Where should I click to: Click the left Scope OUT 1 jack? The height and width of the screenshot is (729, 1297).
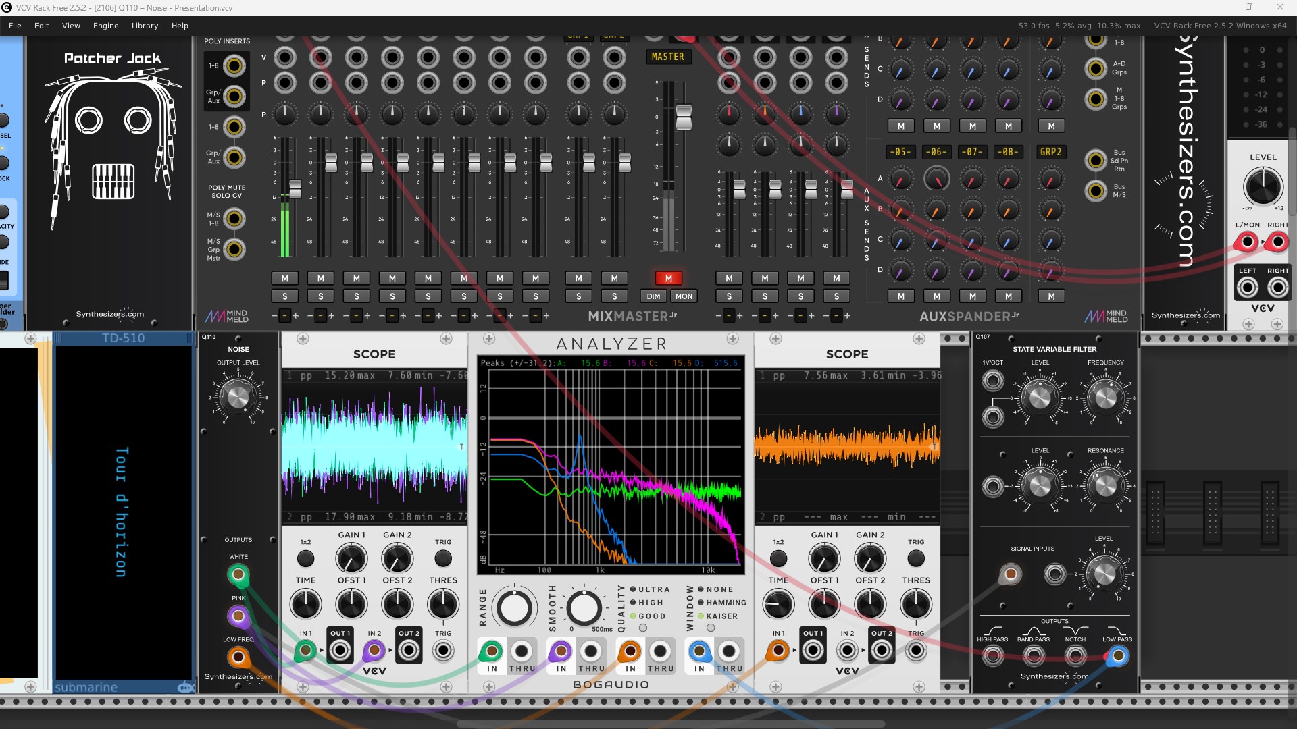[340, 651]
